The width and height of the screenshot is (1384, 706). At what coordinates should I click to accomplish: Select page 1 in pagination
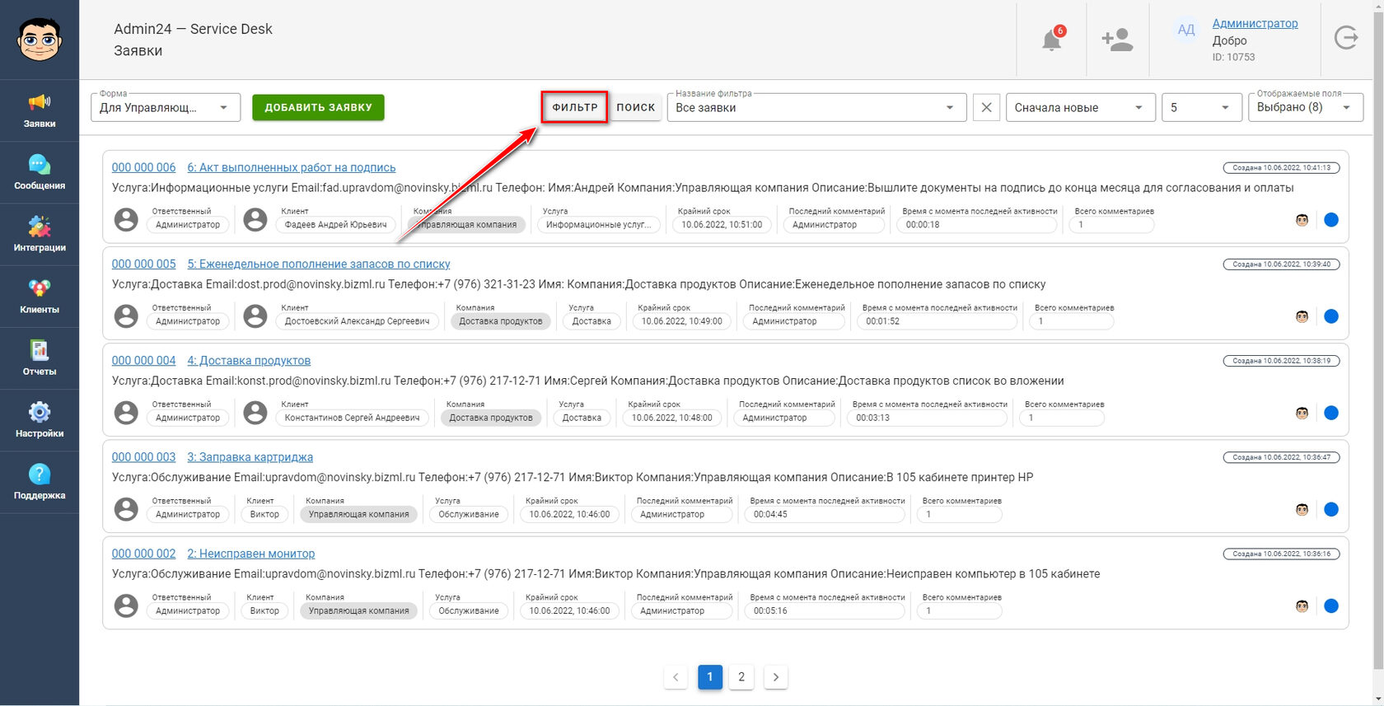[x=710, y=677]
